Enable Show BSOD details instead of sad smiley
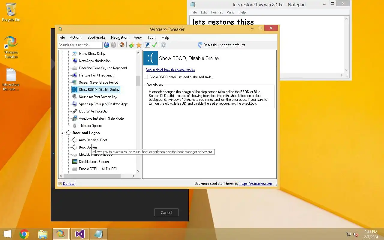Image resolution: width=384 pixels, height=240 pixels. pos(146,77)
